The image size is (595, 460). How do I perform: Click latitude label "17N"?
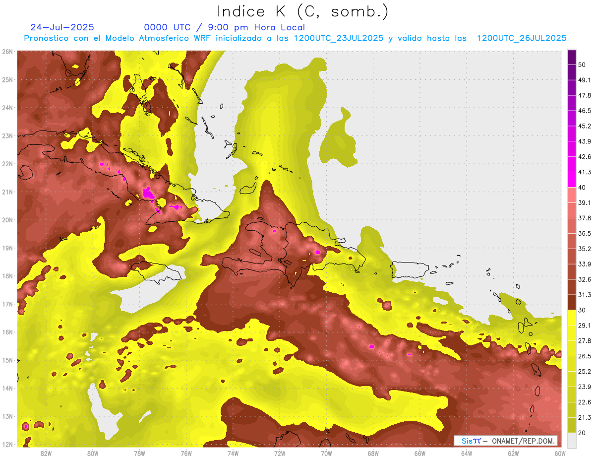coord(7,304)
